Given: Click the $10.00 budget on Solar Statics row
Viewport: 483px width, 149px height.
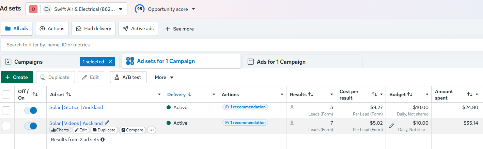Looking at the screenshot, I should click(x=420, y=107).
